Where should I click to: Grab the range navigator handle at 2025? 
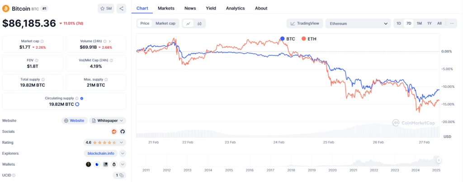point(439,160)
